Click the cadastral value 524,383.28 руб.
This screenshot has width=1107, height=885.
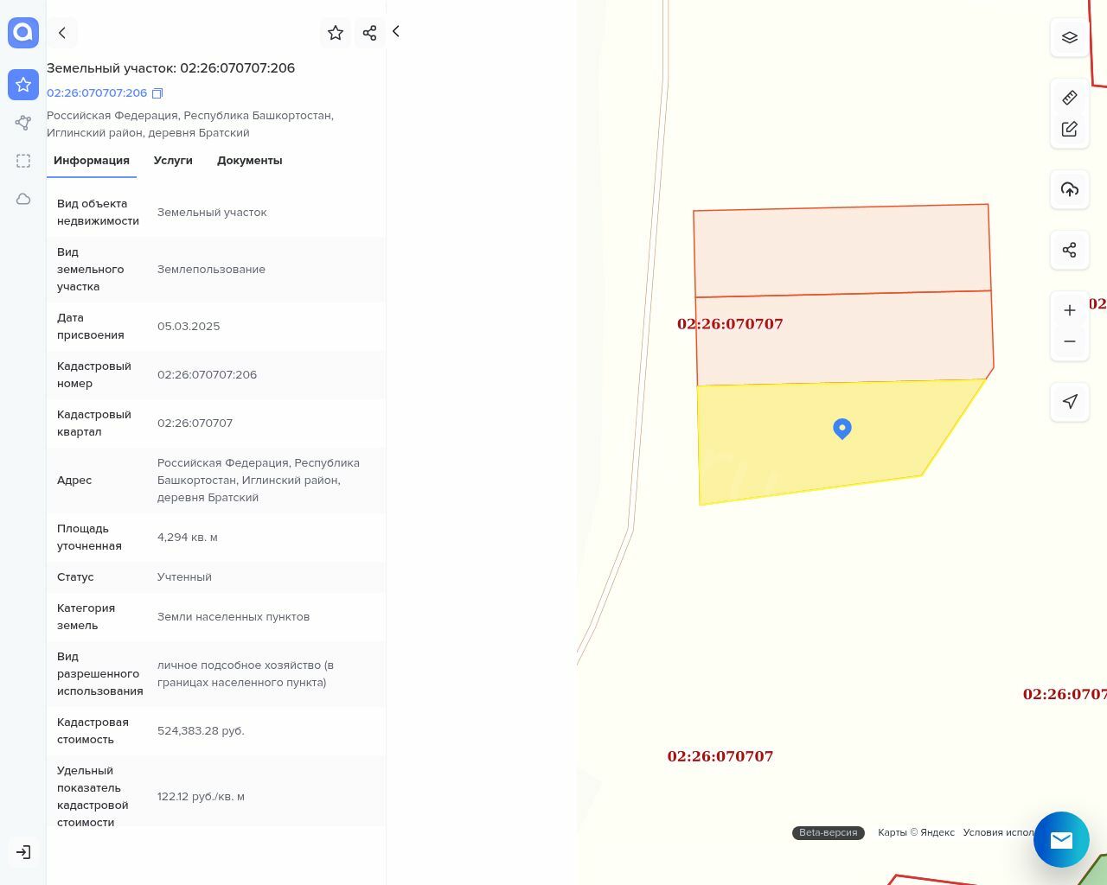click(201, 731)
